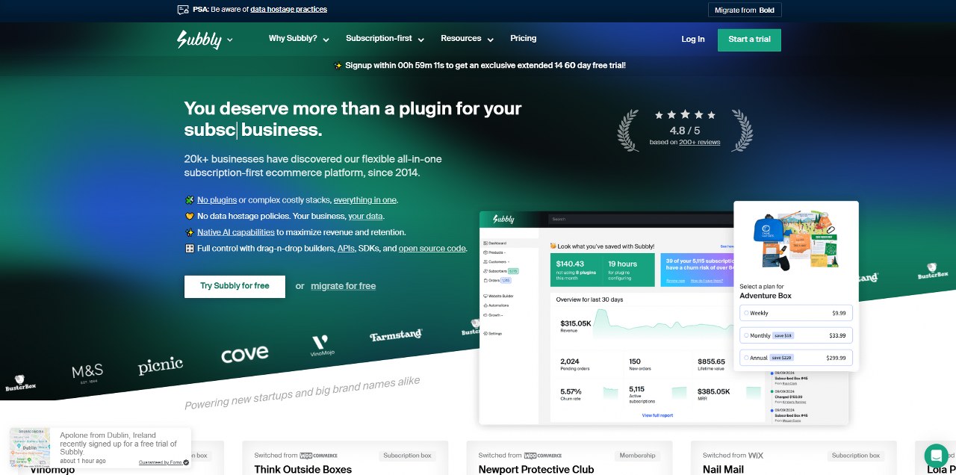This screenshot has height=475, width=956.
Task: Open the Newport Protective Club case card
Action: click(x=569, y=458)
